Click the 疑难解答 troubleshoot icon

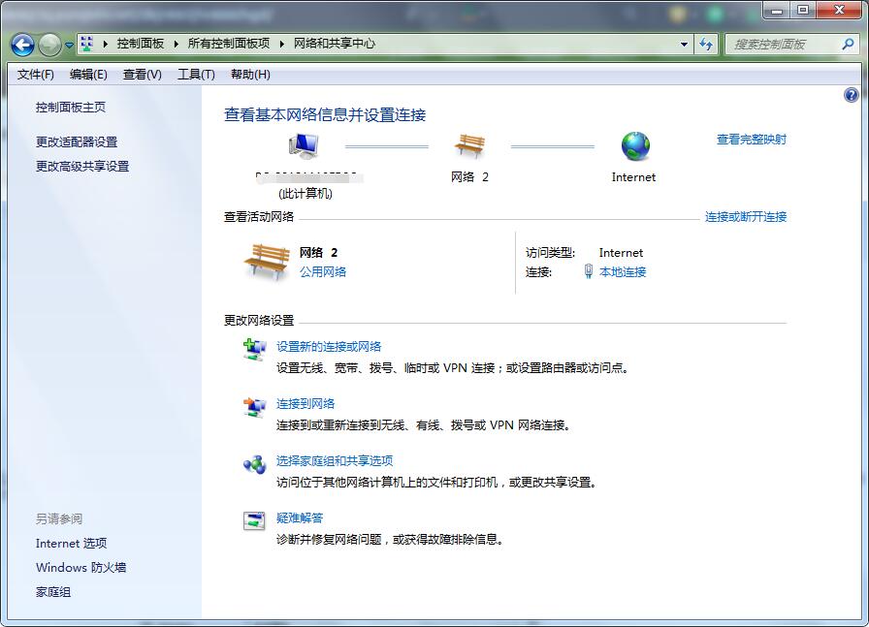[x=254, y=520]
